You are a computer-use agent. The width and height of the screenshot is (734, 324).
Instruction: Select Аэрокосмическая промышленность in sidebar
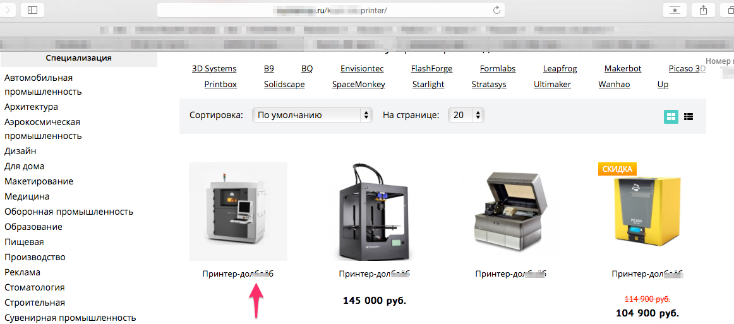43,129
